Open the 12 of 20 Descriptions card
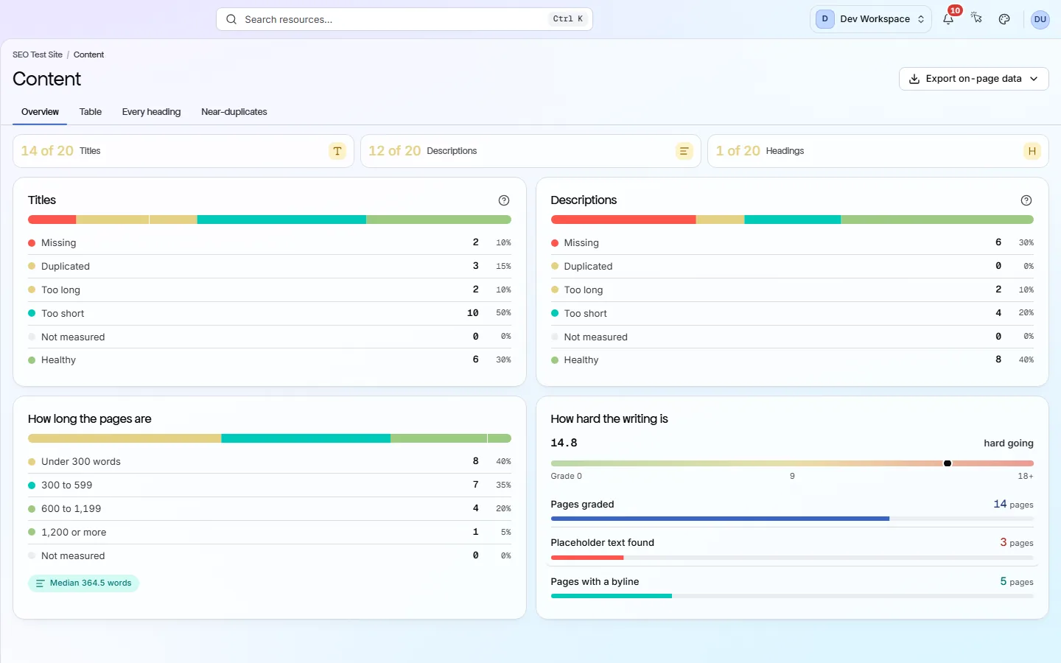 click(x=530, y=151)
